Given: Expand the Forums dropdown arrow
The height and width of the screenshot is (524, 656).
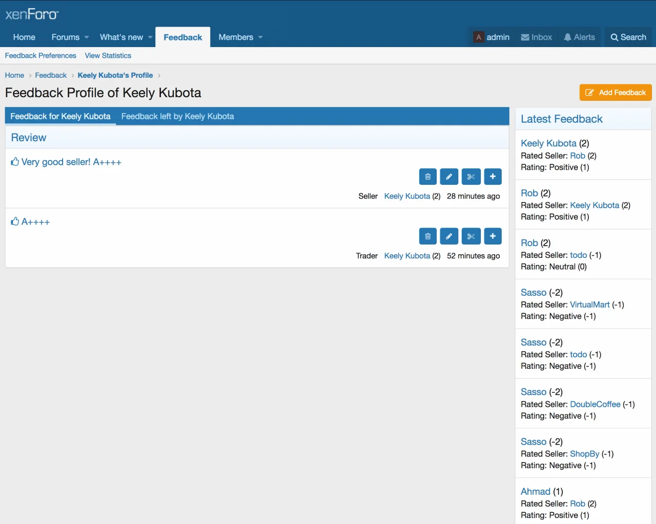Looking at the screenshot, I should [x=87, y=37].
